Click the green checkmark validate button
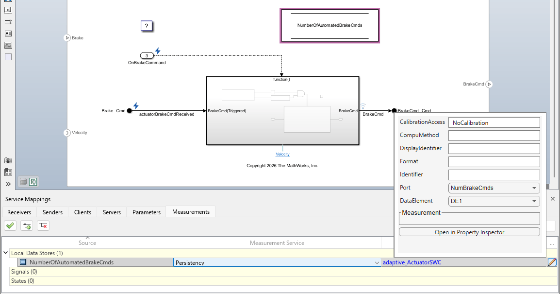The width and height of the screenshot is (560, 294). pyautogui.click(x=10, y=225)
